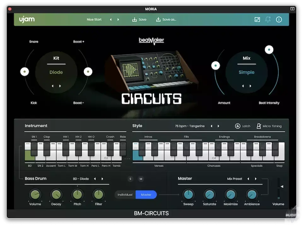303x226 pixels.
Task: Open the Mix Preset selector
Action: click(x=235, y=179)
